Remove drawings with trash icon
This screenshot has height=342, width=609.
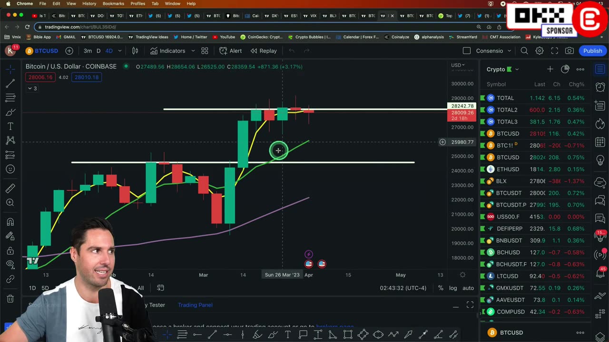(x=10, y=299)
